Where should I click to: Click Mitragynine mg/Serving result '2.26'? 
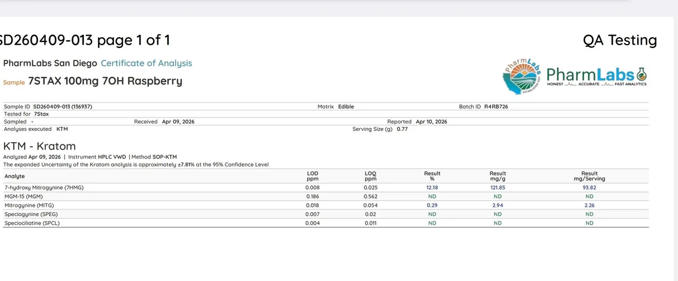(x=589, y=205)
